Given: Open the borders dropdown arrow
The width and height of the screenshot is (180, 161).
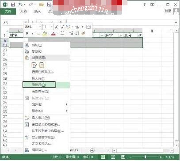Looking at the screenshot, I should click(66, 34).
